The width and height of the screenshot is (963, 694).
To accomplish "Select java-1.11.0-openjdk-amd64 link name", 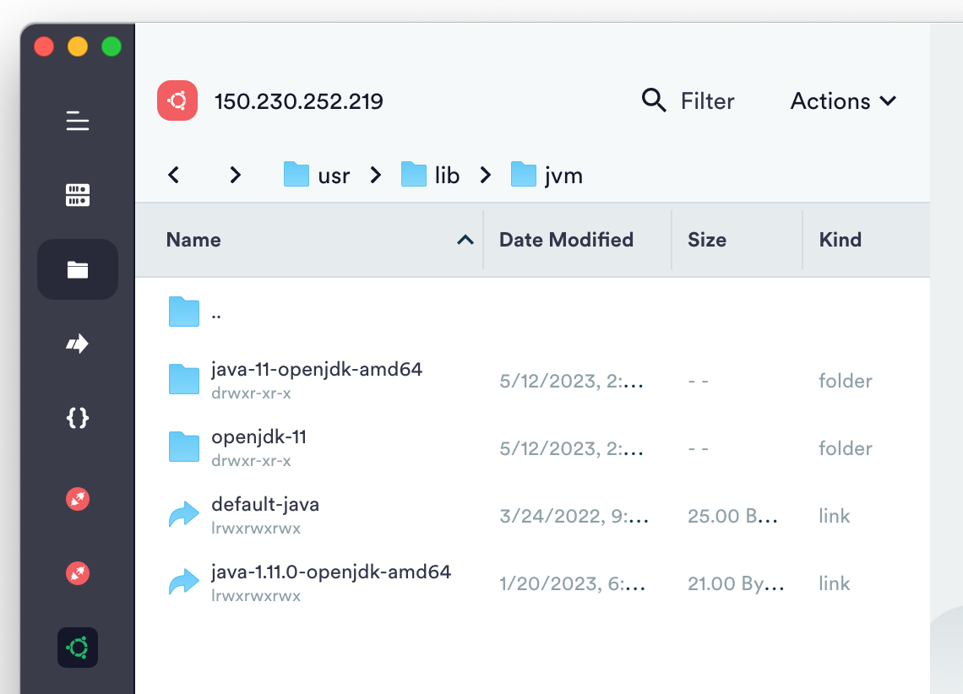I will click(331, 572).
